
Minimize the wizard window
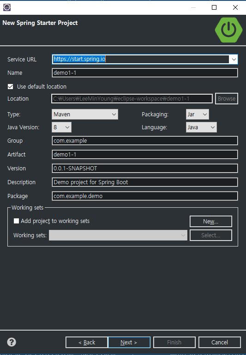coord(193,7)
